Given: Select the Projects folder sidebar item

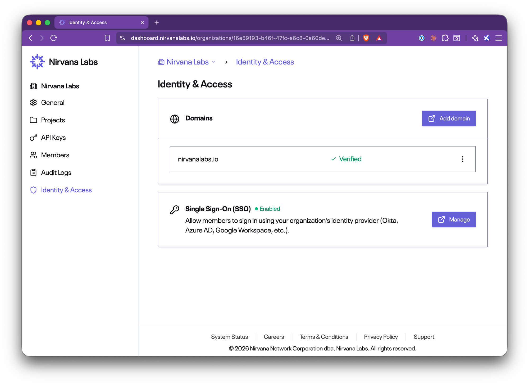Looking at the screenshot, I should [x=53, y=120].
